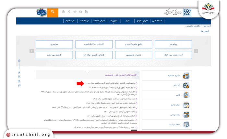
Task: Expand the معرفی سازمان navigation dropdown
Action: tap(142, 21)
